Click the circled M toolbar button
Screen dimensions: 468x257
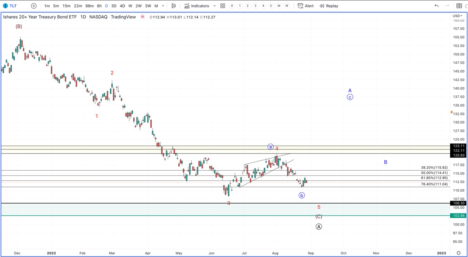tap(279, 6)
